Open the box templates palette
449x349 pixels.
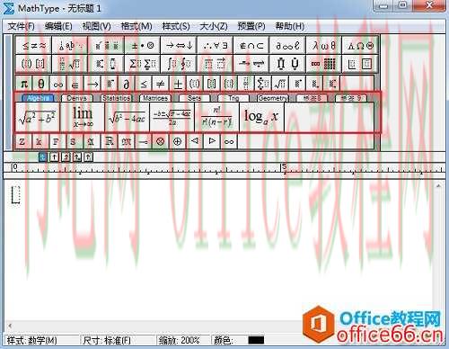point(360,64)
